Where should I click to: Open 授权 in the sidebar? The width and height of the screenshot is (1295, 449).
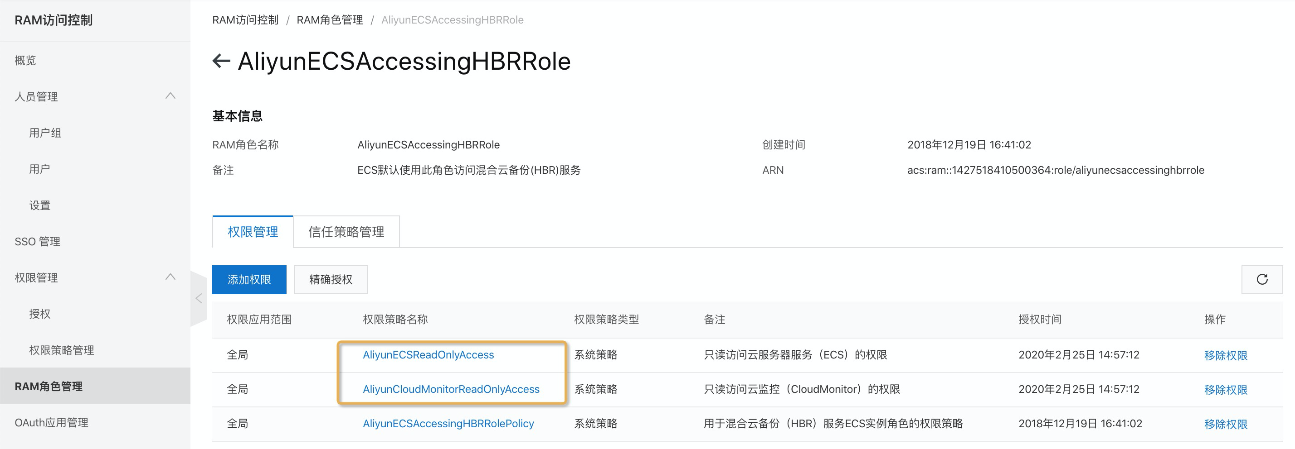[x=40, y=314]
